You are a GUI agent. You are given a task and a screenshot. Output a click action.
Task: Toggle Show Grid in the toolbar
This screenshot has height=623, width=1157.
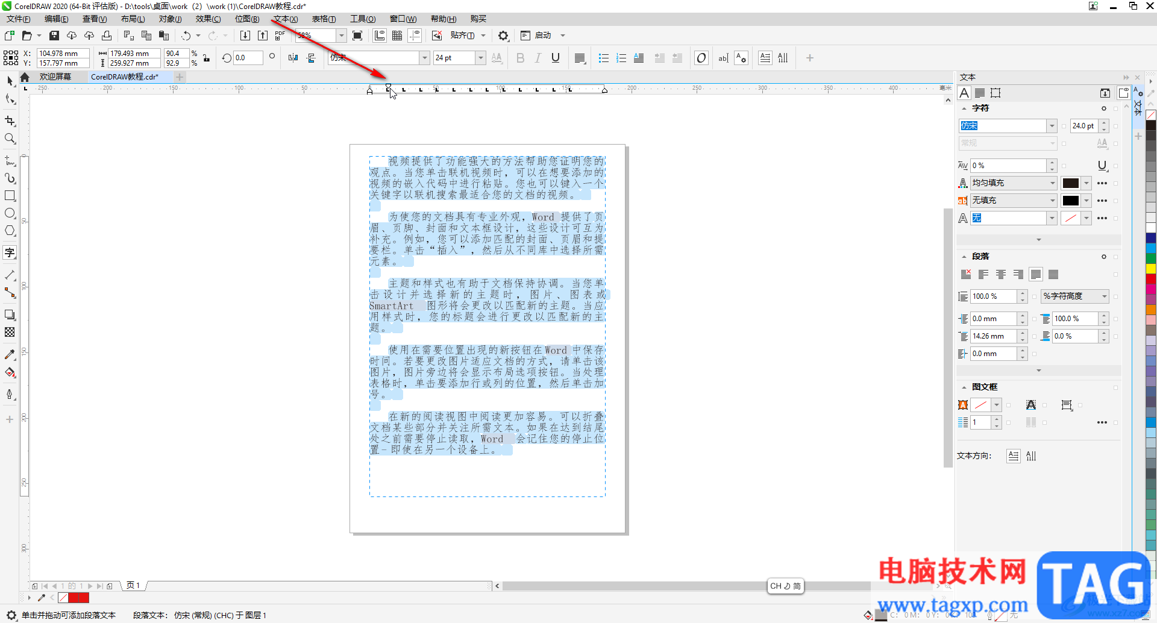coord(397,36)
